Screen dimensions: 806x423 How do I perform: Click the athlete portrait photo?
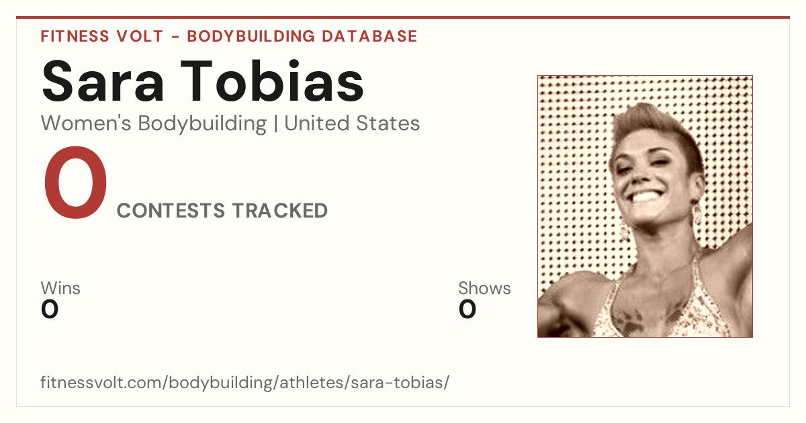click(645, 206)
